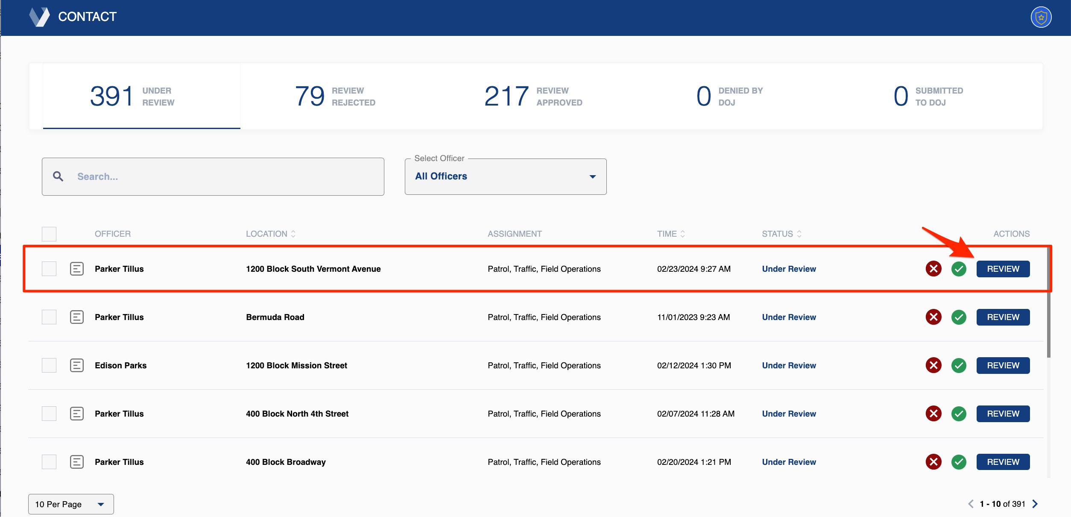Image resolution: width=1071 pixels, height=517 pixels.
Task: Open the 10 Per Page dropdown
Action: (x=70, y=504)
